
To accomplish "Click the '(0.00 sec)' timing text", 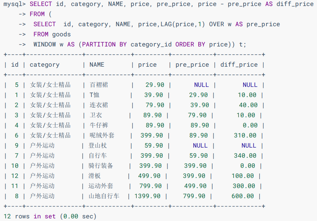I will pyautogui.click(x=78, y=217).
